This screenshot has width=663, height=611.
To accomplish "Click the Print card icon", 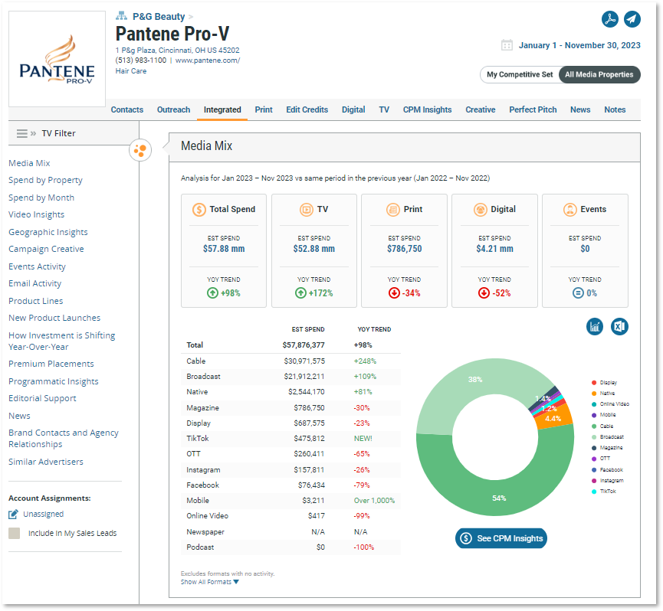I will [x=392, y=210].
